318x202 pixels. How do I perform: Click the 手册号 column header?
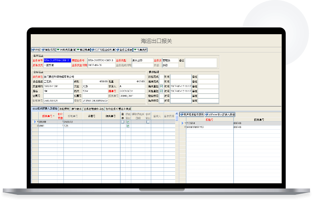tap(92, 116)
